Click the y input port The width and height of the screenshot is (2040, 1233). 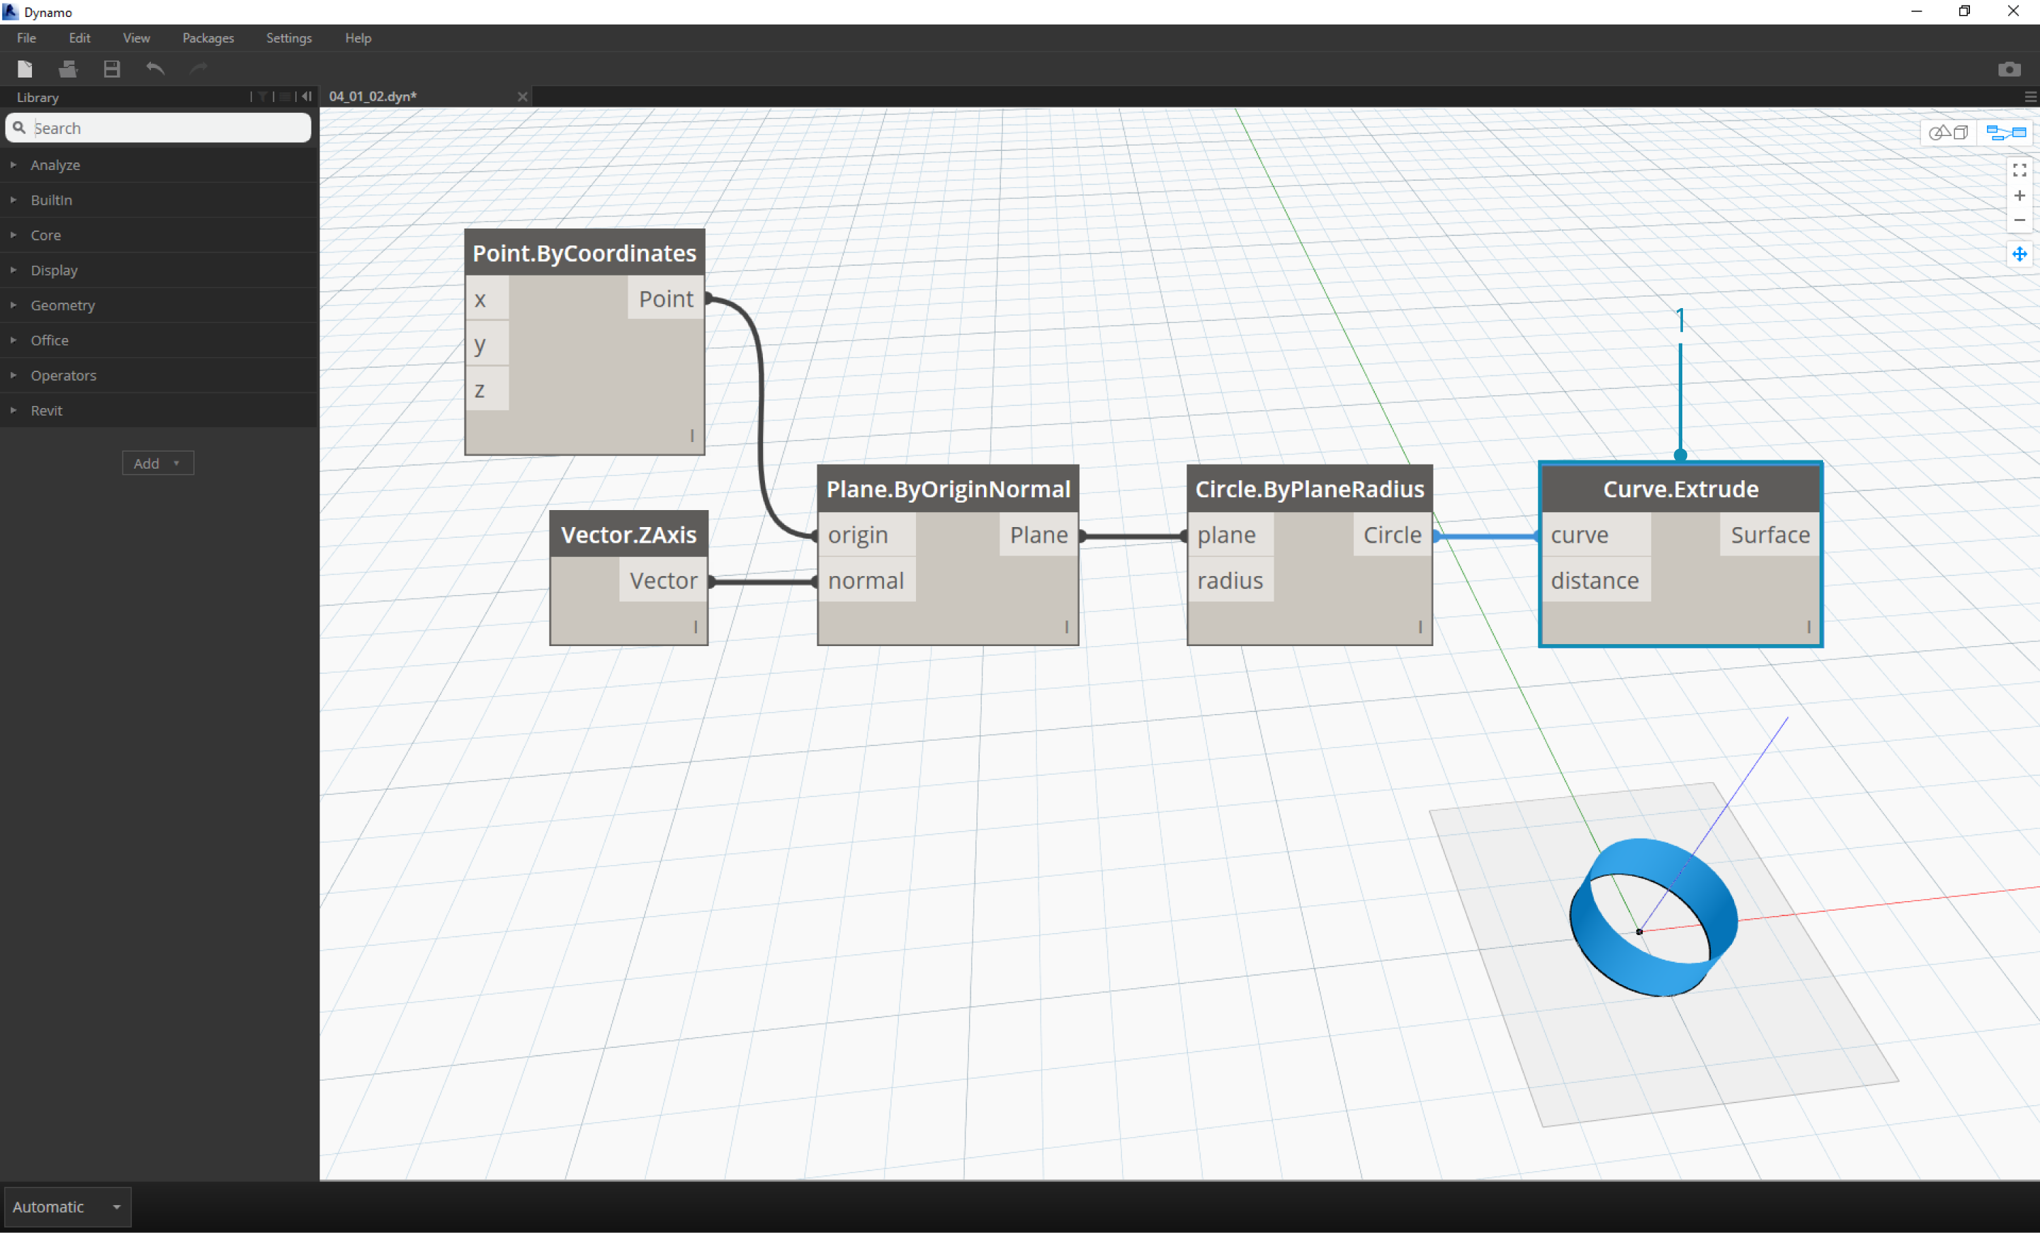coord(488,343)
